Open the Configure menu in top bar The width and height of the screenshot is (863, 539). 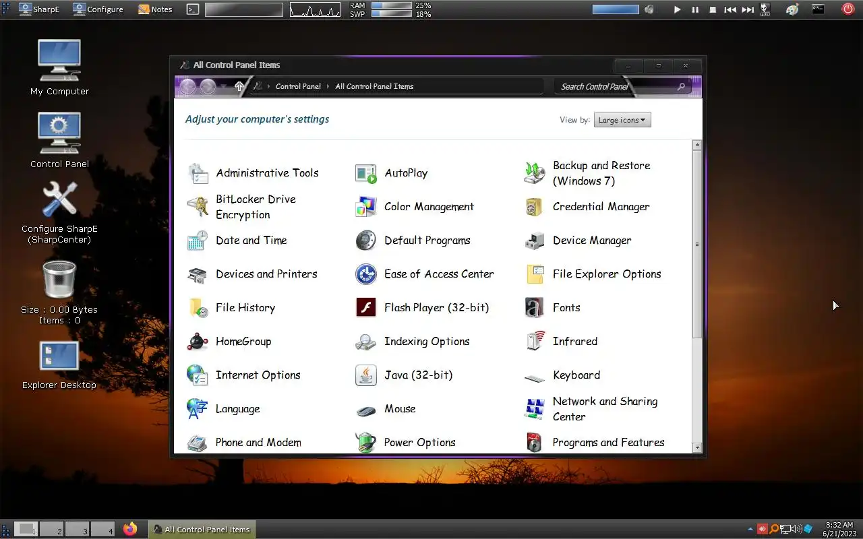pyautogui.click(x=98, y=9)
